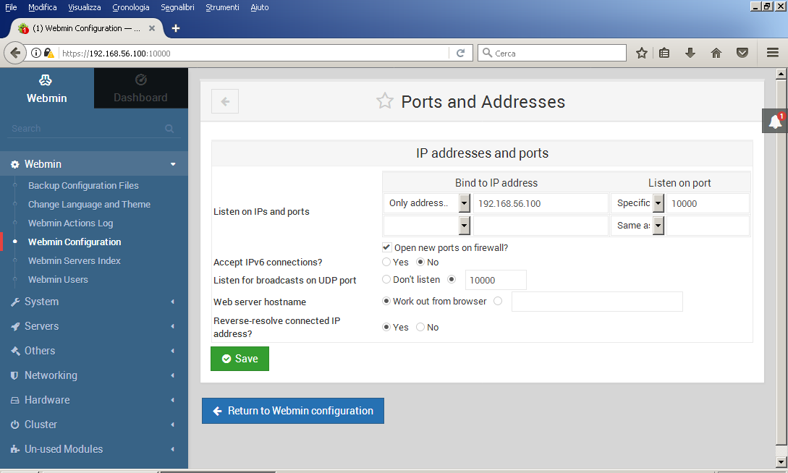Click the favorite star next to the page title
Viewport: 788px width, 473px height.
tap(384, 101)
